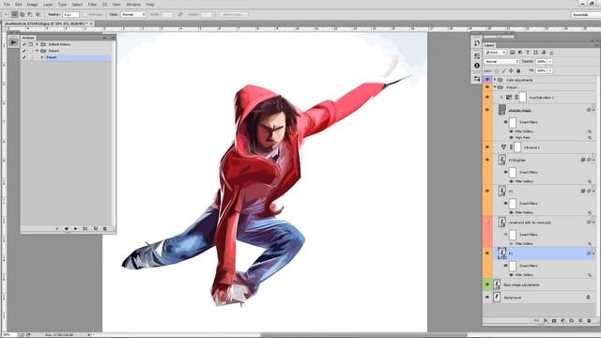Viewport: 601px width, 338px height.
Task: Click the lock position icon
Action: point(511,71)
